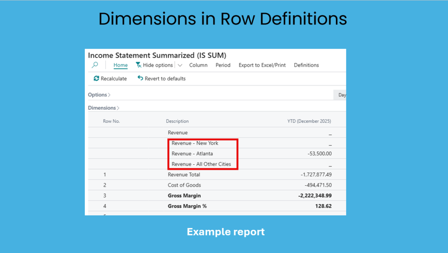Click the Hide options filter icon
This screenshot has width=448, height=253.
pos(139,65)
